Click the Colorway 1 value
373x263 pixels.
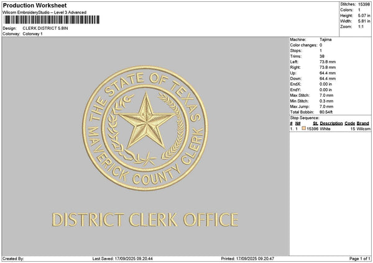(x=32, y=33)
